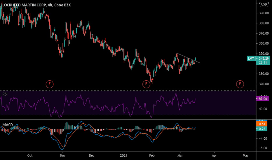Click the MACD orange 0.51 value label
This screenshot has width=272, height=160.
[262, 124]
